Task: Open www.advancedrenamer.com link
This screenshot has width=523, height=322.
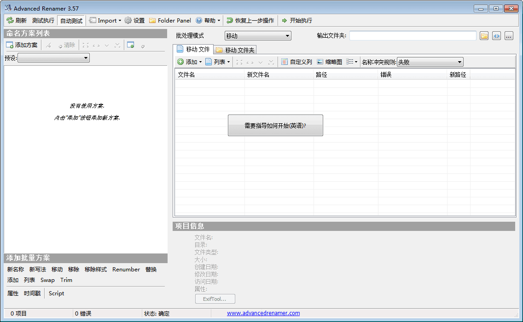Action: pos(263,313)
